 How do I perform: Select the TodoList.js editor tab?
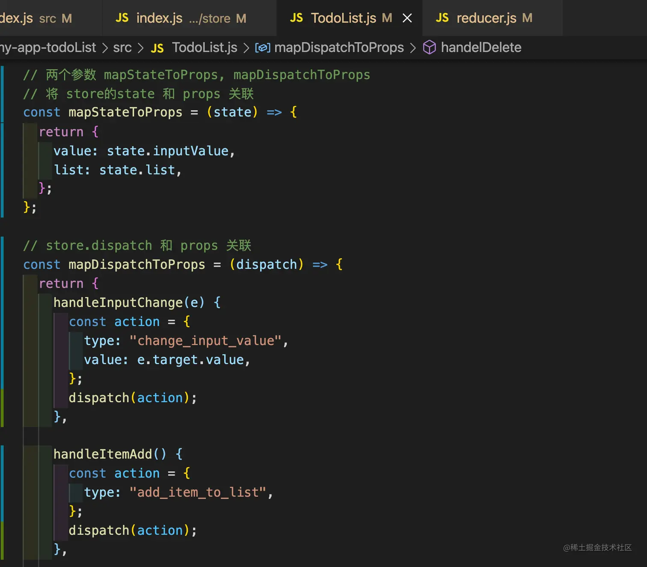[349, 18]
